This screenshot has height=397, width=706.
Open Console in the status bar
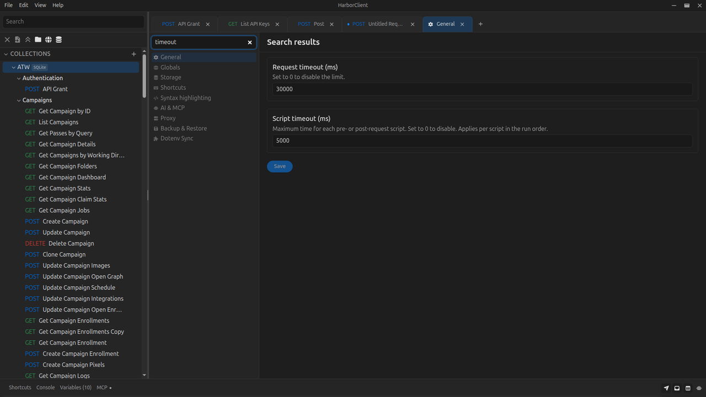(x=45, y=388)
